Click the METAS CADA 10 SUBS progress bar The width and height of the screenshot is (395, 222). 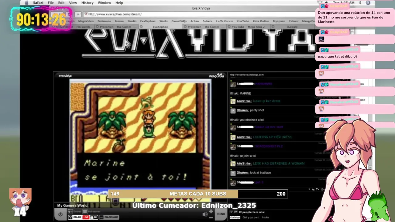tap(198, 194)
